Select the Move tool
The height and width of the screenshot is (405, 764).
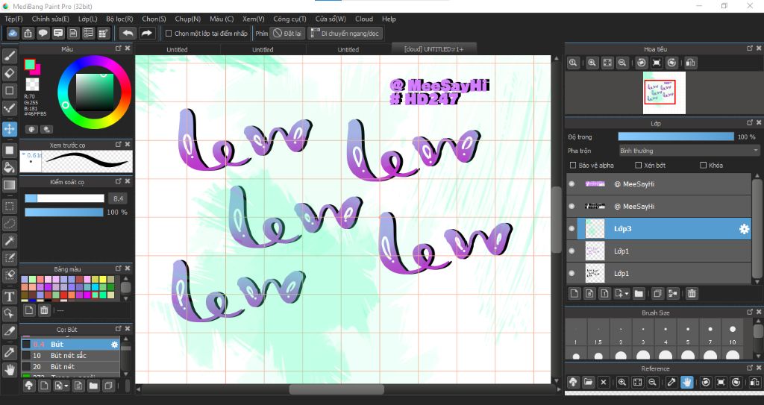[9, 129]
